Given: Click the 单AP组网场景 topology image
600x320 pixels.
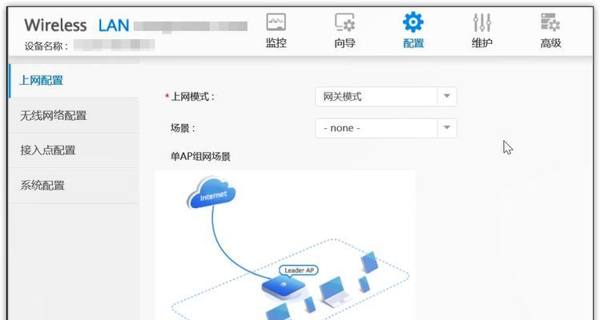Looking at the screenshot, I should 285,245.
